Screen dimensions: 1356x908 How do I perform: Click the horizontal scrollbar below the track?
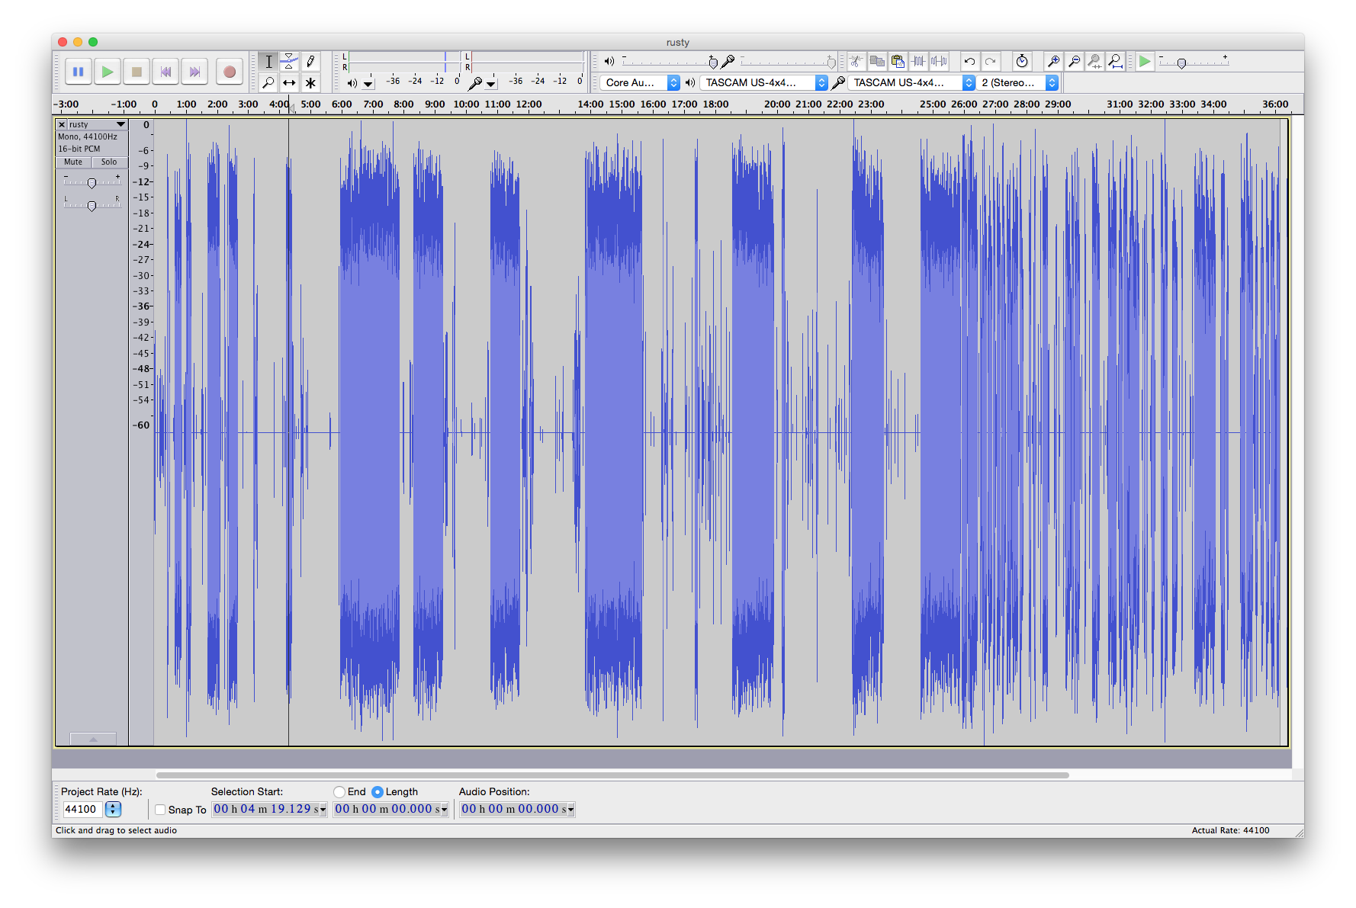(612, 775)
